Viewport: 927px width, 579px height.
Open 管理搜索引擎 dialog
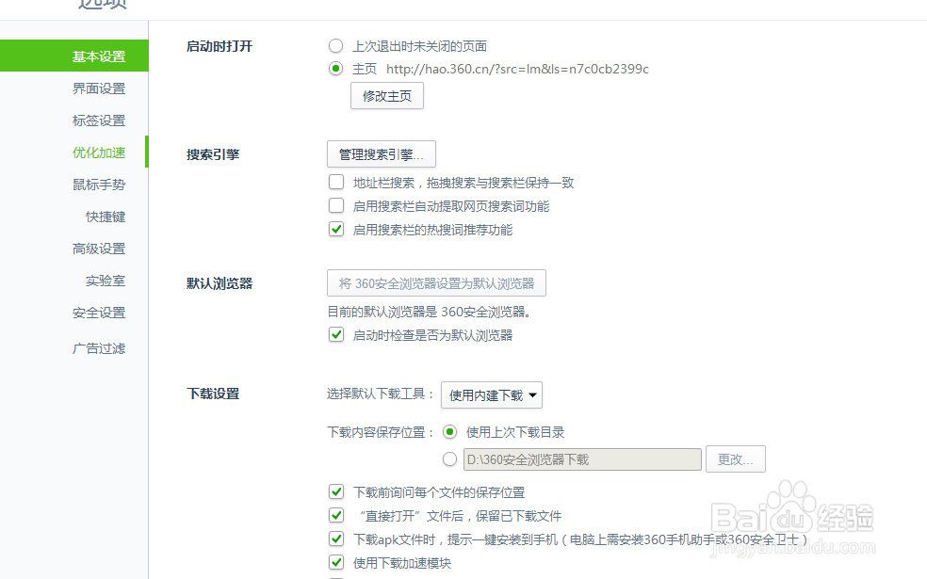[382, 154]
